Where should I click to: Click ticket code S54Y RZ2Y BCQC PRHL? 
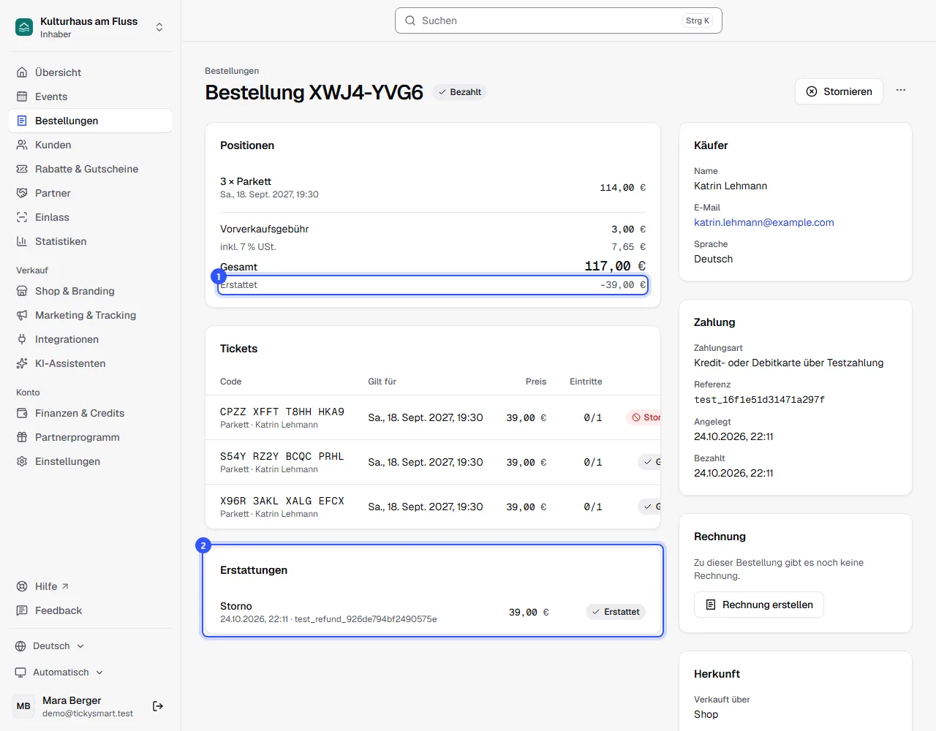tap(282, 456)
